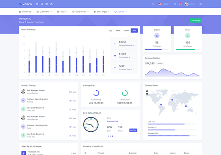Viewport: 221px width, 155px height.
Task: Toggle fullscreen mode icon
Action: point(175,4)
